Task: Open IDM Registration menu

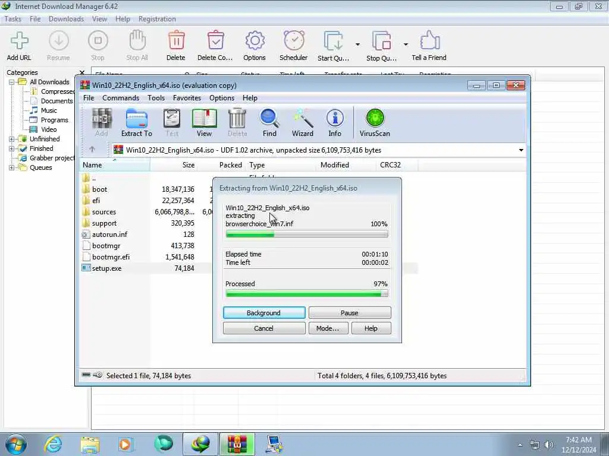Action: point(157,19)
